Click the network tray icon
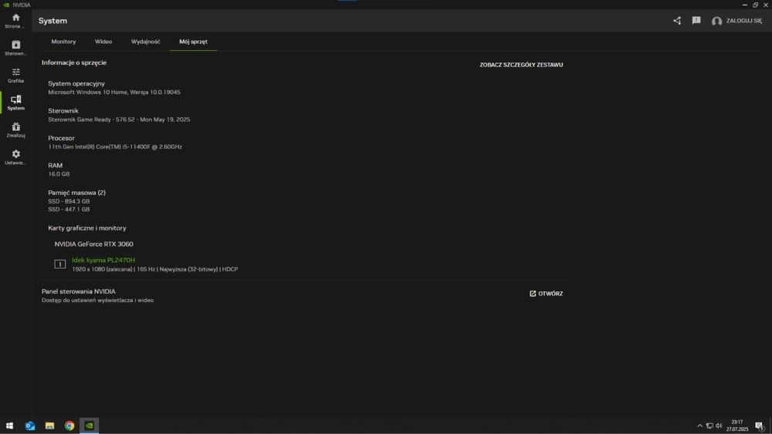Screen dimensions: 772x434 click(709, 426)
